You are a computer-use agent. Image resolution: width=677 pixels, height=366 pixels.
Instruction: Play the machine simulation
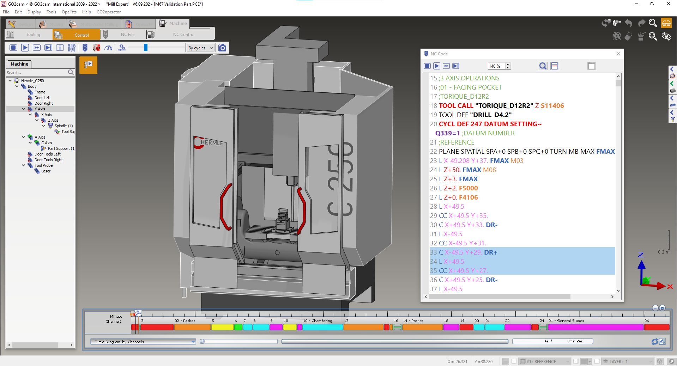pos(25,48)
